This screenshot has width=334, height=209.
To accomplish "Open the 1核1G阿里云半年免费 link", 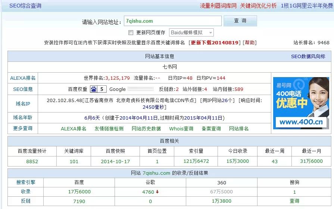I will tap(307, 6).
